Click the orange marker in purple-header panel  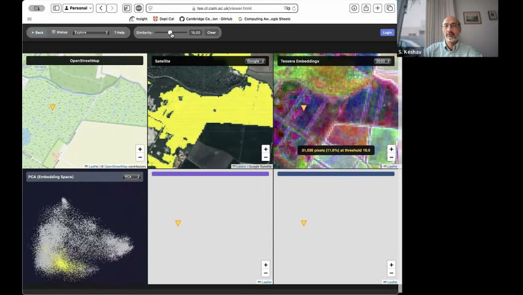178,223
